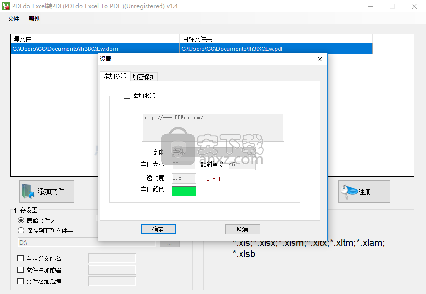The height and width of the screenshot is (294, 426).
Task: Click the 确定 button
Action: pyautogui.click(x=158, y=229)
